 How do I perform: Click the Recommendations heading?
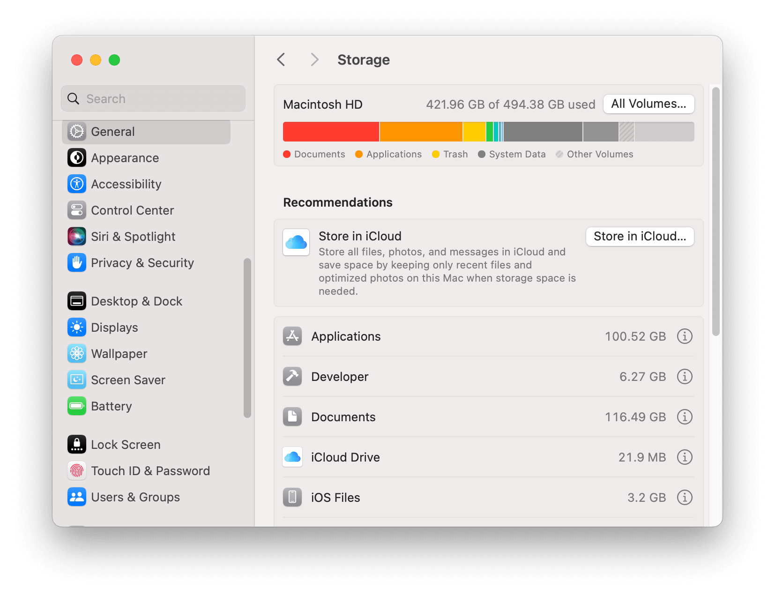pos(338,202)
